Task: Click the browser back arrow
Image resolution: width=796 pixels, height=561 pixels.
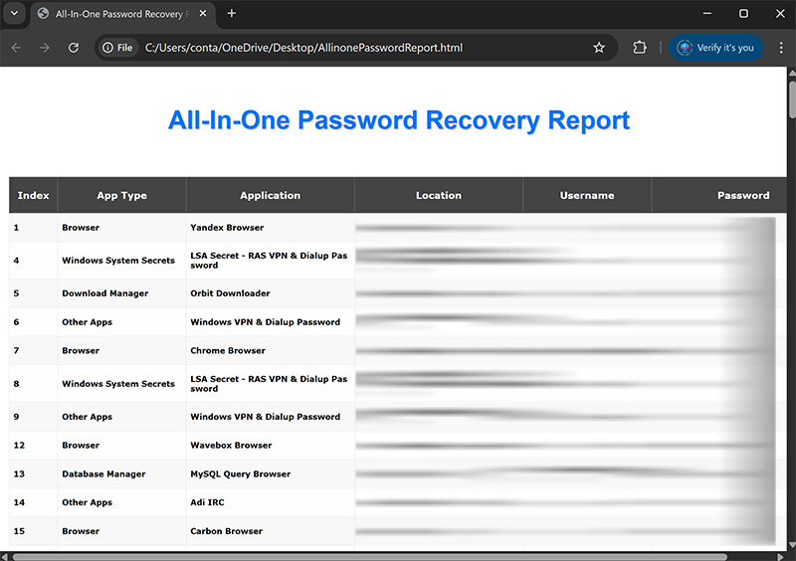Action: [16, 48]
